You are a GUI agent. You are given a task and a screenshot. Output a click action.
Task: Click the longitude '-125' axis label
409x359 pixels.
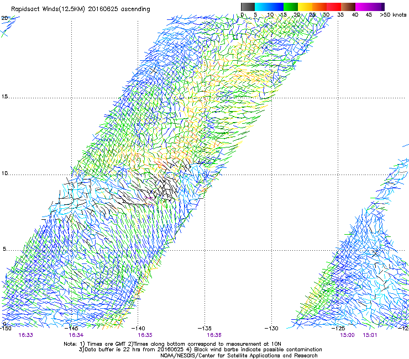coord(338,328)
